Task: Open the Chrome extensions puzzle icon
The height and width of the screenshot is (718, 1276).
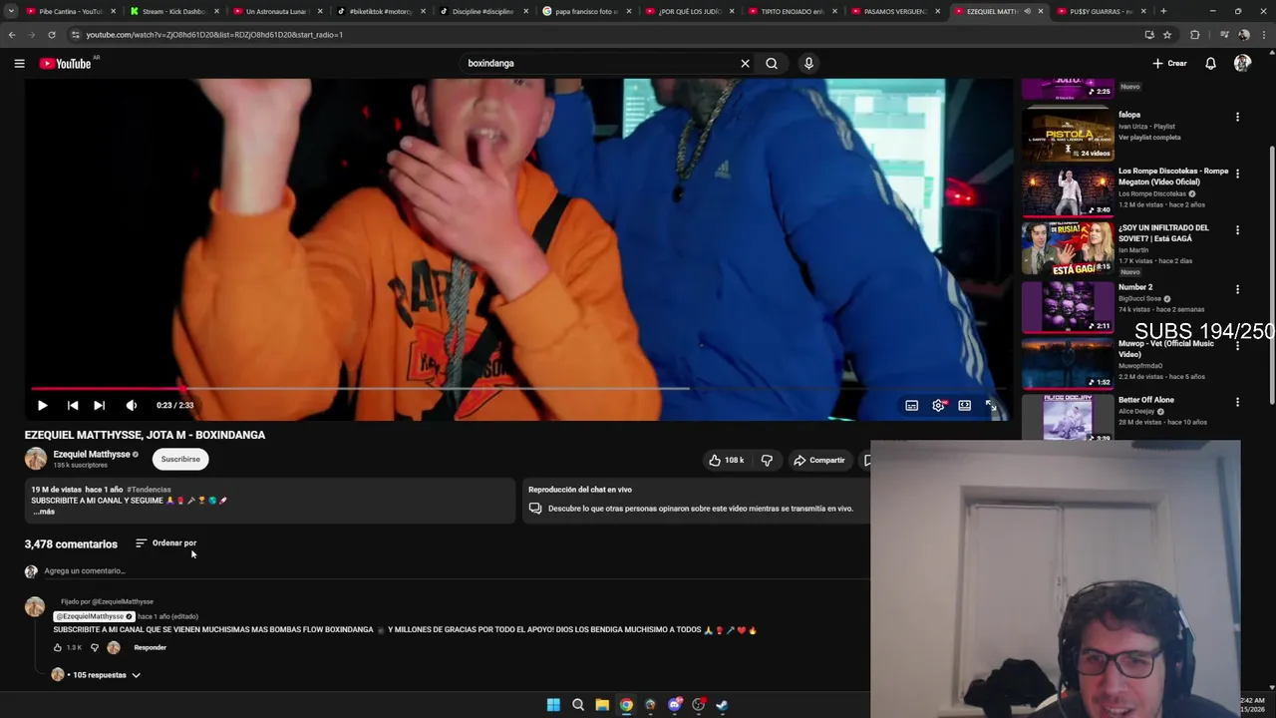Action: [x=1195, y=35]
